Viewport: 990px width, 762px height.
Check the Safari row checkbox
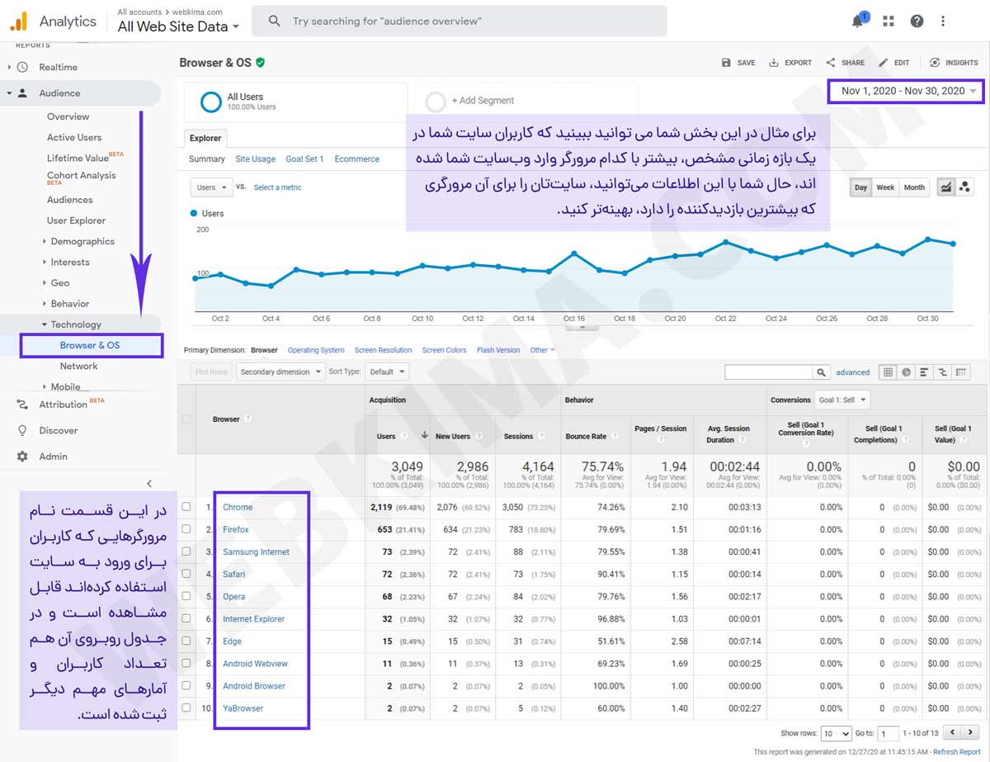(x=186, y=574)
